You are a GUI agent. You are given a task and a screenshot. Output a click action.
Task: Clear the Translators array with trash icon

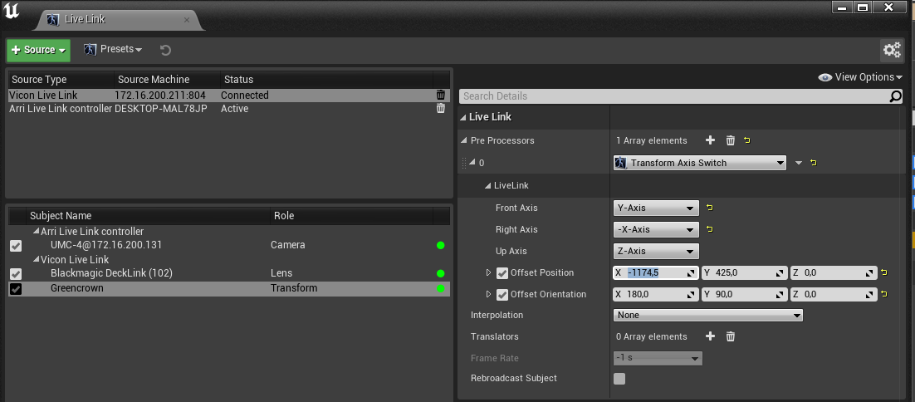[731, 336]
